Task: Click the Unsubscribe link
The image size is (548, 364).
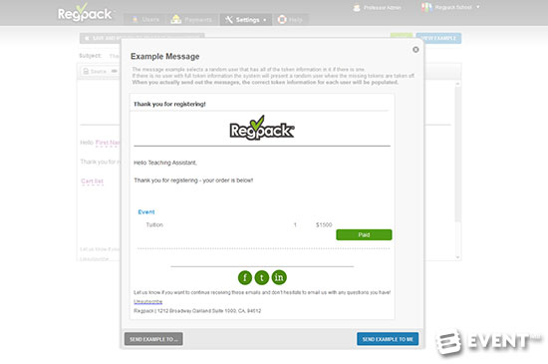Action: click(147, 301)
